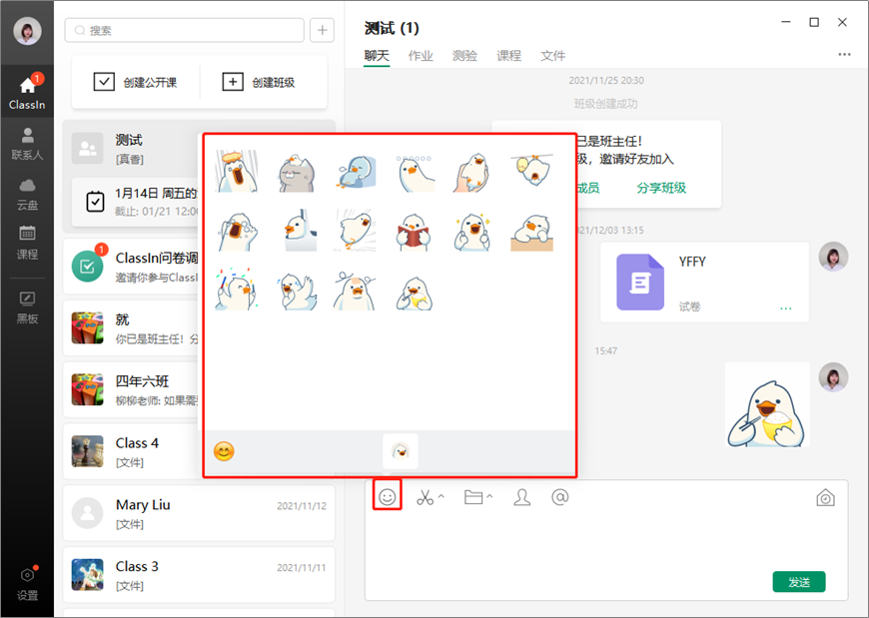869x618 pixels.
Task: Switch to the 作业 homework tab
Action: [421, 56]
